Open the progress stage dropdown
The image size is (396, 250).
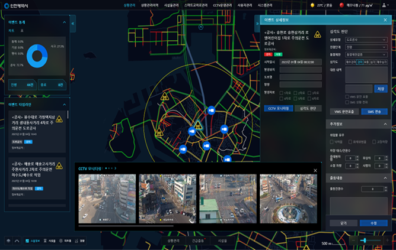[x=366, y=47]
